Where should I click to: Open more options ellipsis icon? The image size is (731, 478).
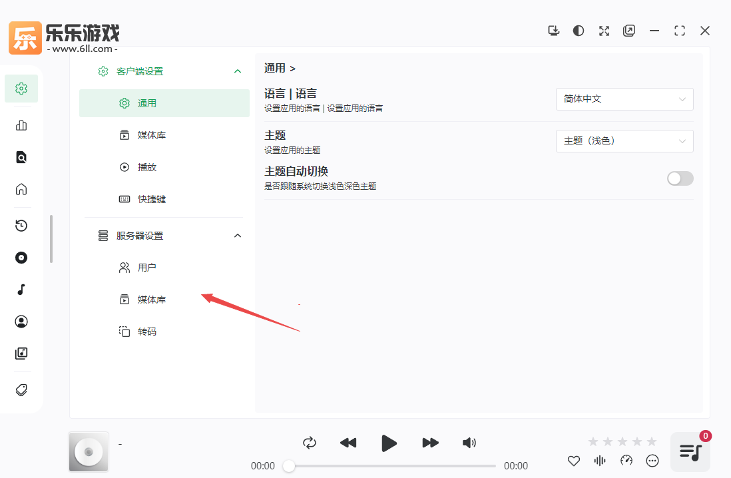[x=652, y=461]
